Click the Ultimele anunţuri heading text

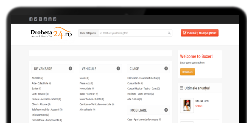coord(197,88)
